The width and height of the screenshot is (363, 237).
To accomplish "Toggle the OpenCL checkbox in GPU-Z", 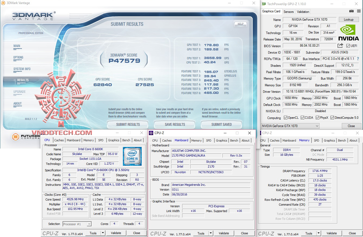I will (x=286, y=118).
